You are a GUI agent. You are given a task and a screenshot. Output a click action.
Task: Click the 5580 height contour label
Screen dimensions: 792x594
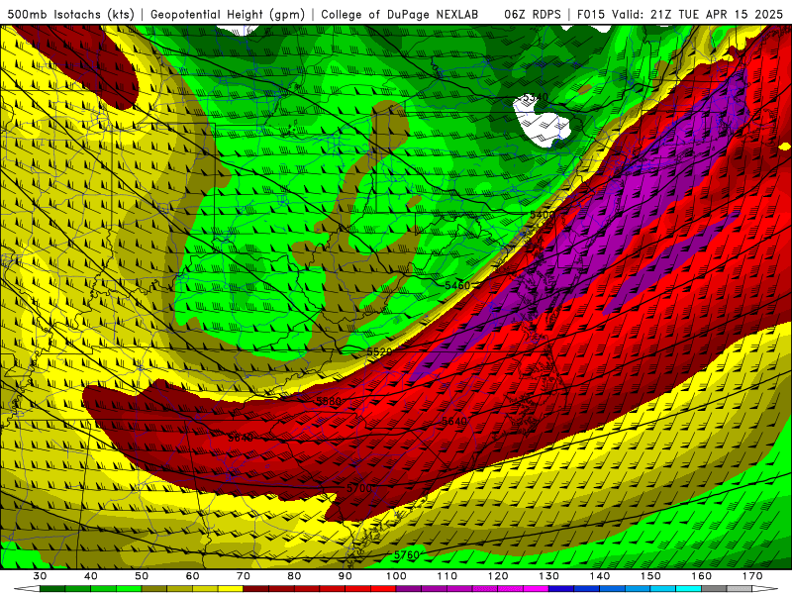(329, 401)
